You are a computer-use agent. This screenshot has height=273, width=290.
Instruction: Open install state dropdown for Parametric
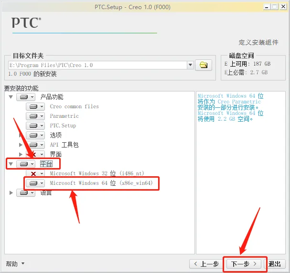35,116
